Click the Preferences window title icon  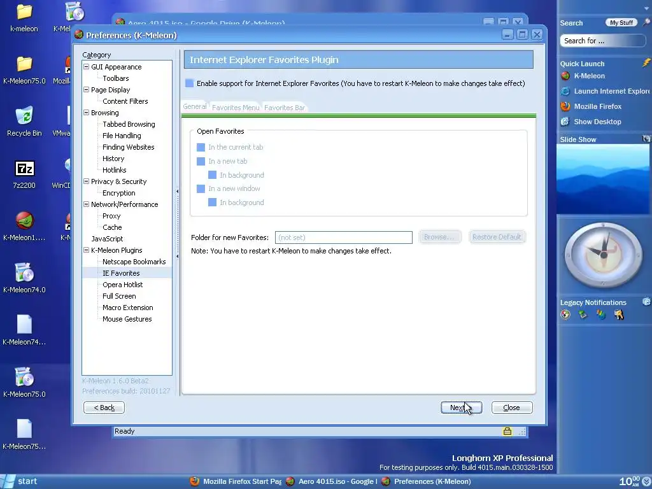(78, 34)
